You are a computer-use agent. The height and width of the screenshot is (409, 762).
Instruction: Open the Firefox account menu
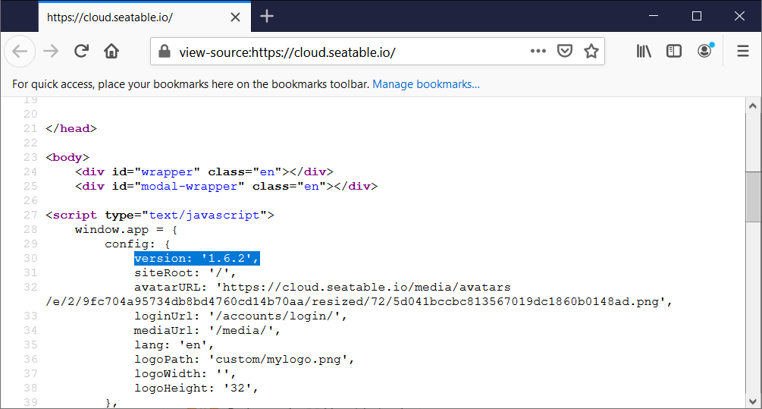pos(705,51)
